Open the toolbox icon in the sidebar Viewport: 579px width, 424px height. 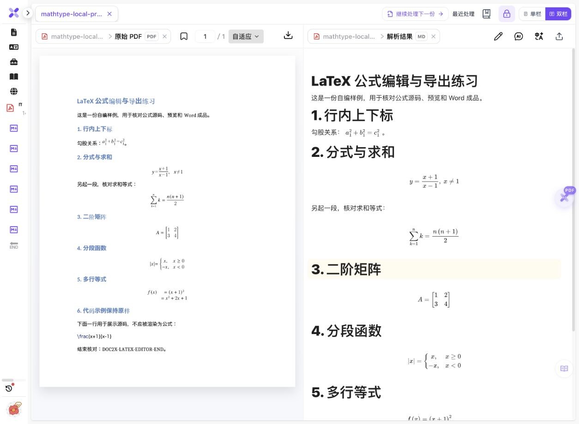(14, 62)
